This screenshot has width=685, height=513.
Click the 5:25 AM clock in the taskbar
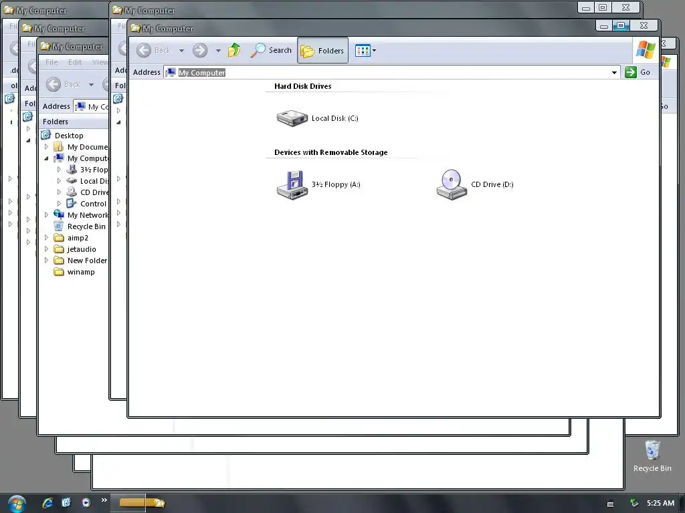(660, 503)
